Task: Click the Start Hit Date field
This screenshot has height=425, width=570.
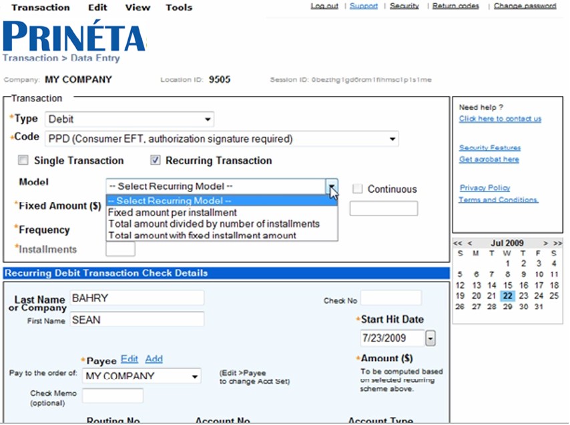Action: (x=392, y=338)
